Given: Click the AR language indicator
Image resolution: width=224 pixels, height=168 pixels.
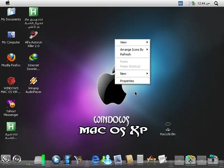Looking at the screenshot, I should [180, 3].
